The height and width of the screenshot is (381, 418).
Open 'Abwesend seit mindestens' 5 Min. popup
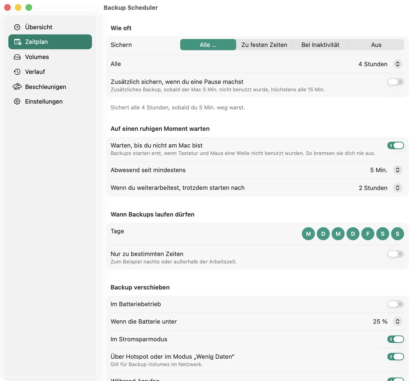pos(397,170)
